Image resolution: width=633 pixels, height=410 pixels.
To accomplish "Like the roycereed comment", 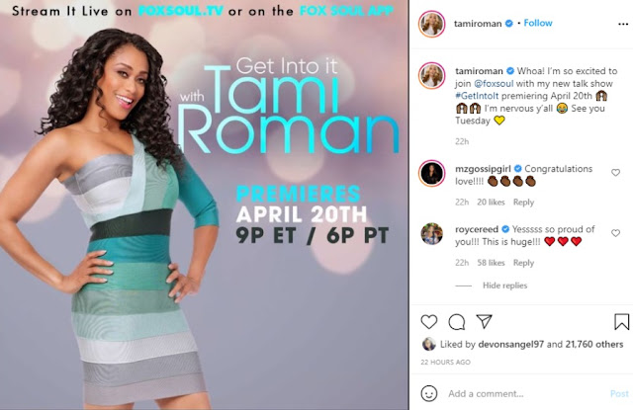I will pyautogui.click(x=615, y=233).
